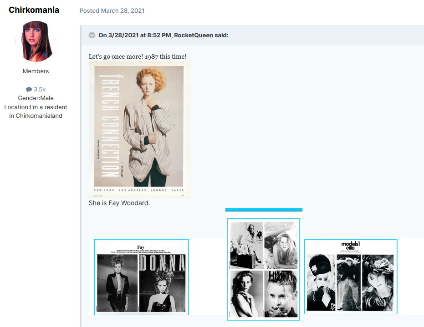The width and height of the screenshot is (424, 327).
Task: Open the Posted March 28, 2021 timestamp
Action: pos(112,11)
